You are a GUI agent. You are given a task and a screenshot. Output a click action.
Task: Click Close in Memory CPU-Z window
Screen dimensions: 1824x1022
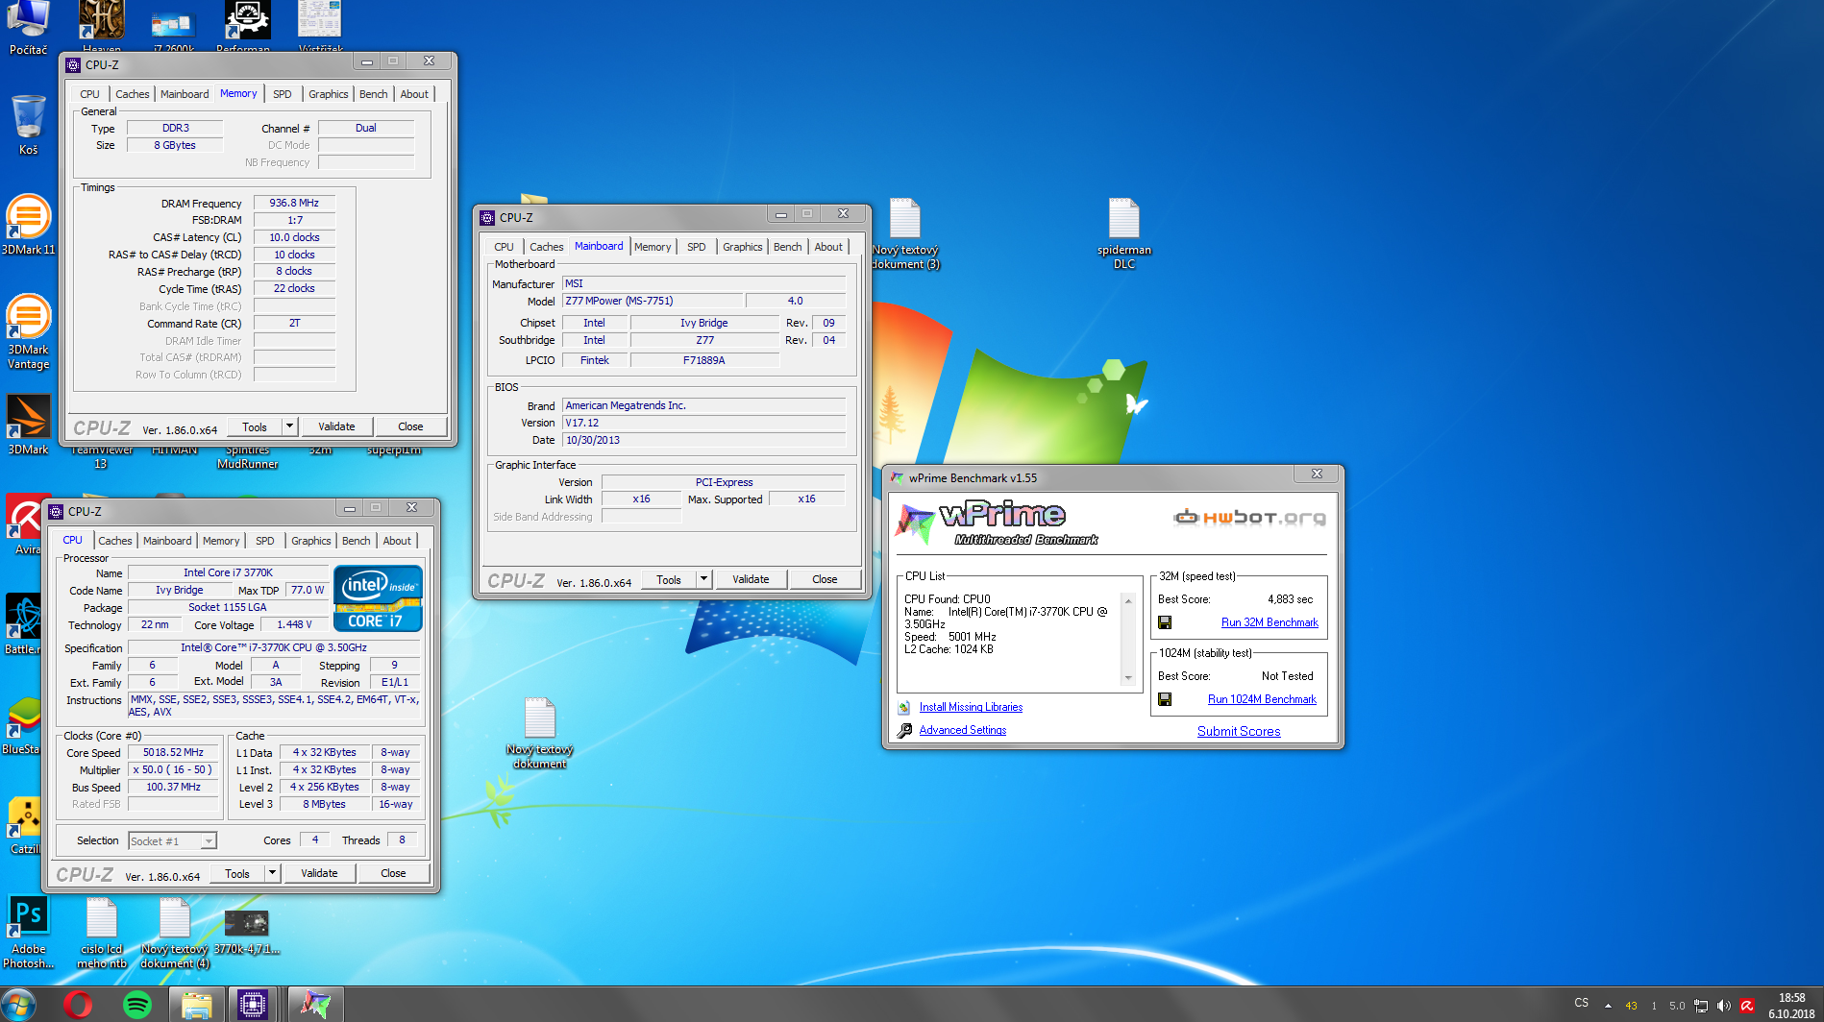pyautogui.click(x=410, y=426)
